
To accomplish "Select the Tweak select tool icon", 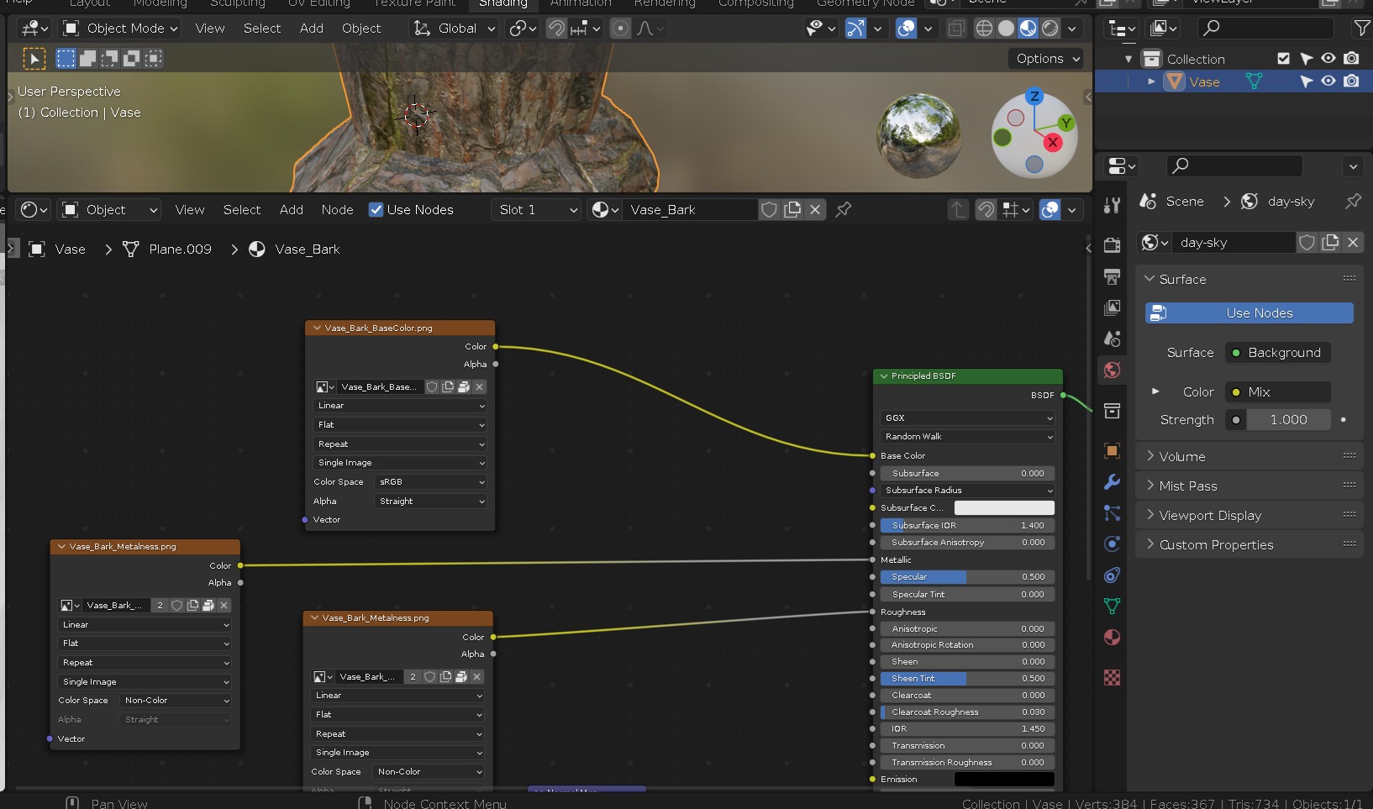I will pyautogui.click(x=34, y=59).
